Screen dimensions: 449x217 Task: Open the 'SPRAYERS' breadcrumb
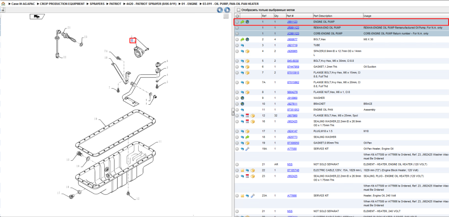pyautogui.click(x=96, y=4)
